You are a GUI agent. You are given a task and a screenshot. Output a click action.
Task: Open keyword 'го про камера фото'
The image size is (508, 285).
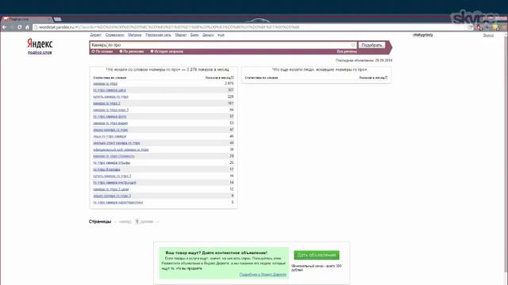click(110, 116)
